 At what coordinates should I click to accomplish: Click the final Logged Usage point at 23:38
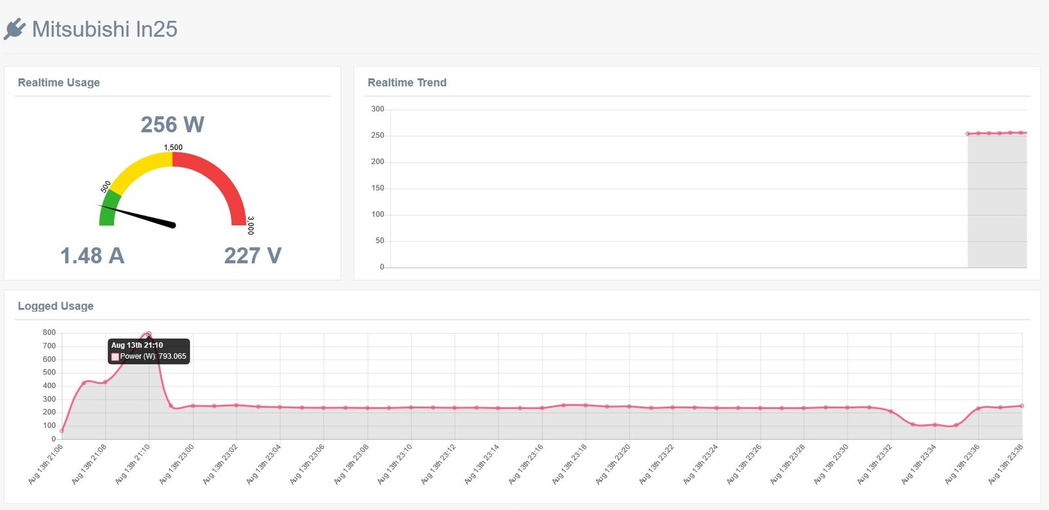click(1022, 406)
